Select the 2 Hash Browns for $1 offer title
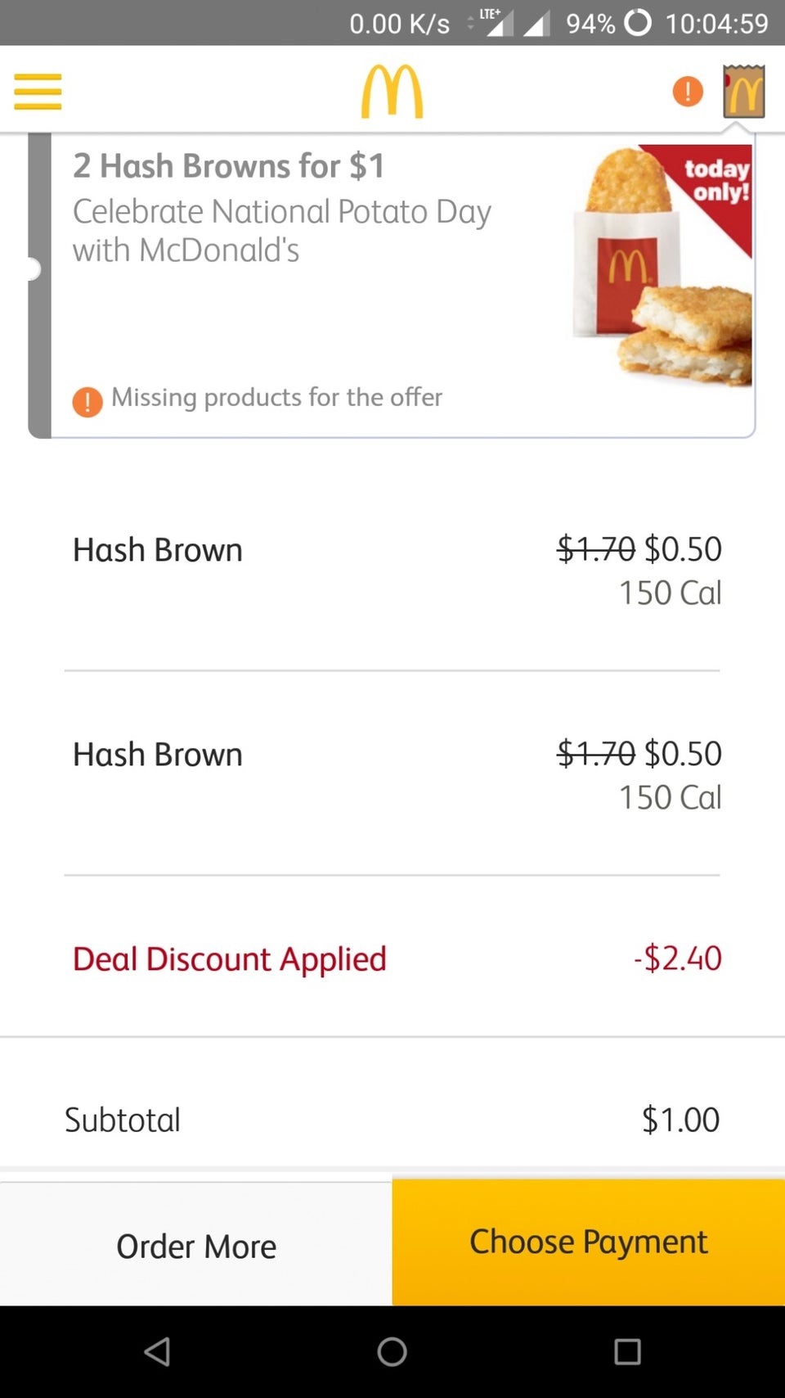The width and height of the screenshot is (785, 1398). (x=229, y=166)
